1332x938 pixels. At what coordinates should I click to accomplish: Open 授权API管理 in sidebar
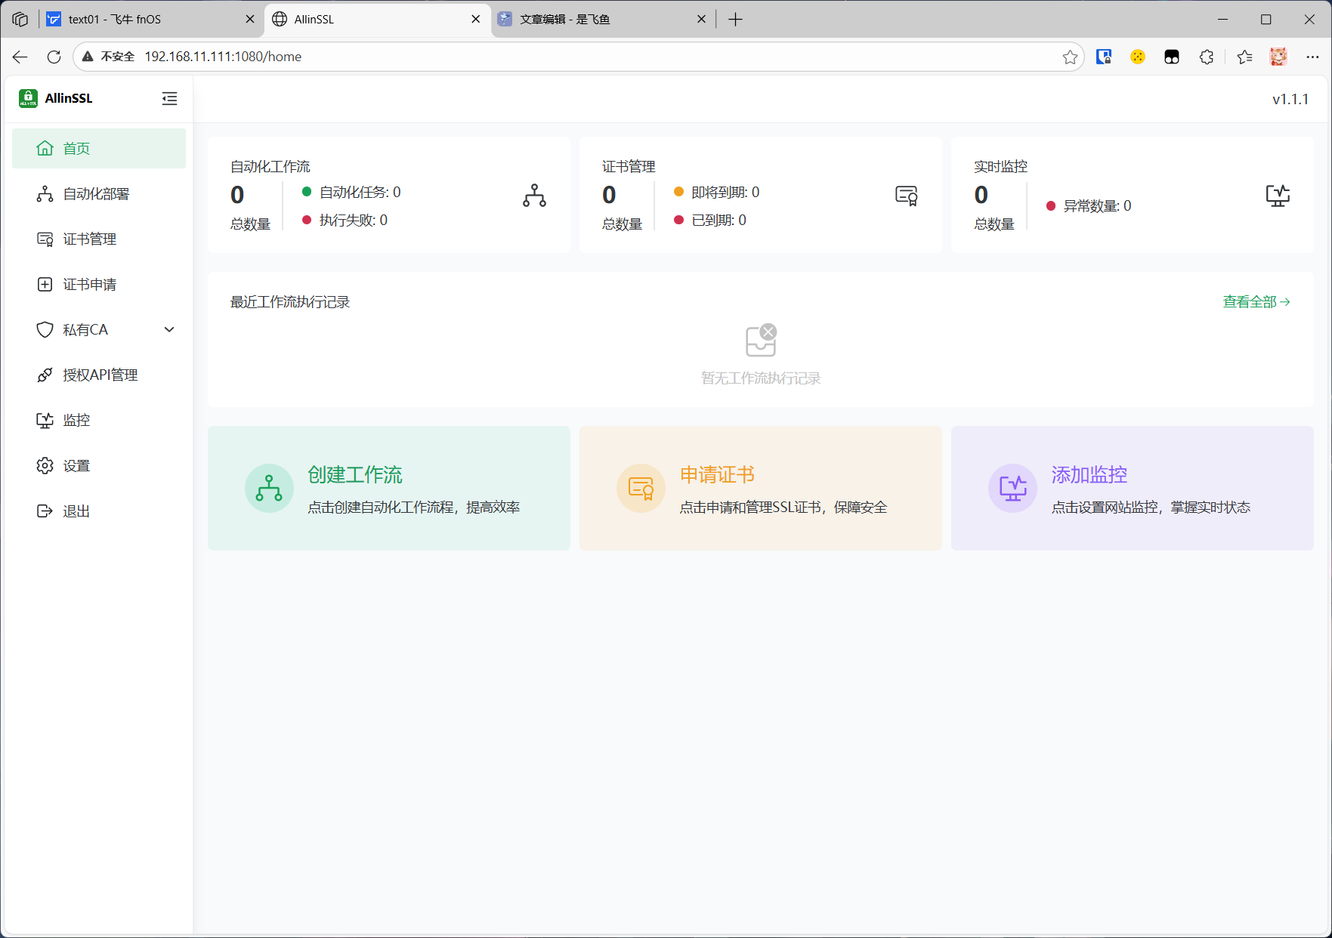point(100,375)
